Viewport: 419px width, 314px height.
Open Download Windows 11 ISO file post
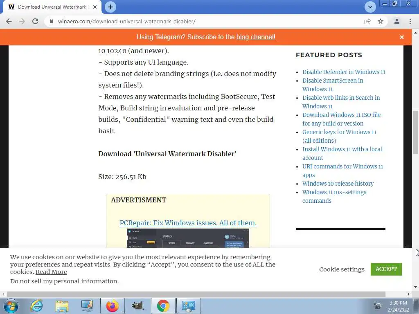tap(342, 119)
